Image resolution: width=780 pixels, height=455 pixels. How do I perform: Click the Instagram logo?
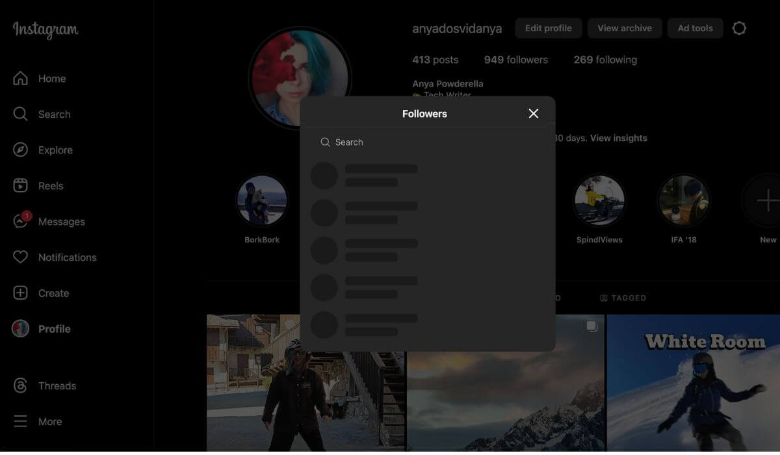tap(45, 30)
